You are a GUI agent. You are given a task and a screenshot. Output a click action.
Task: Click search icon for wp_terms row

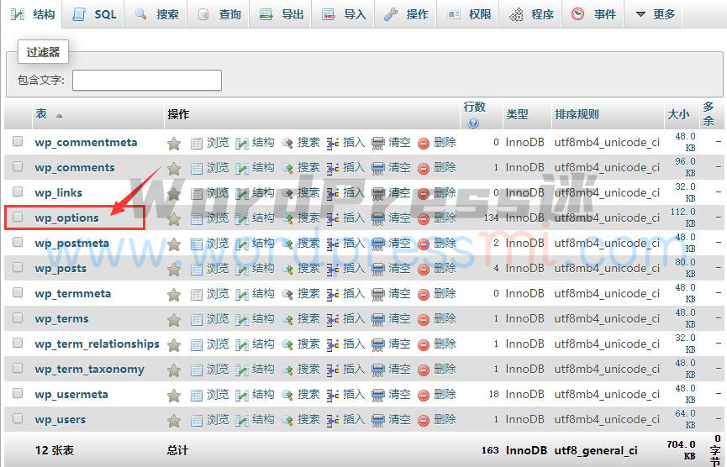click(287, 320)
